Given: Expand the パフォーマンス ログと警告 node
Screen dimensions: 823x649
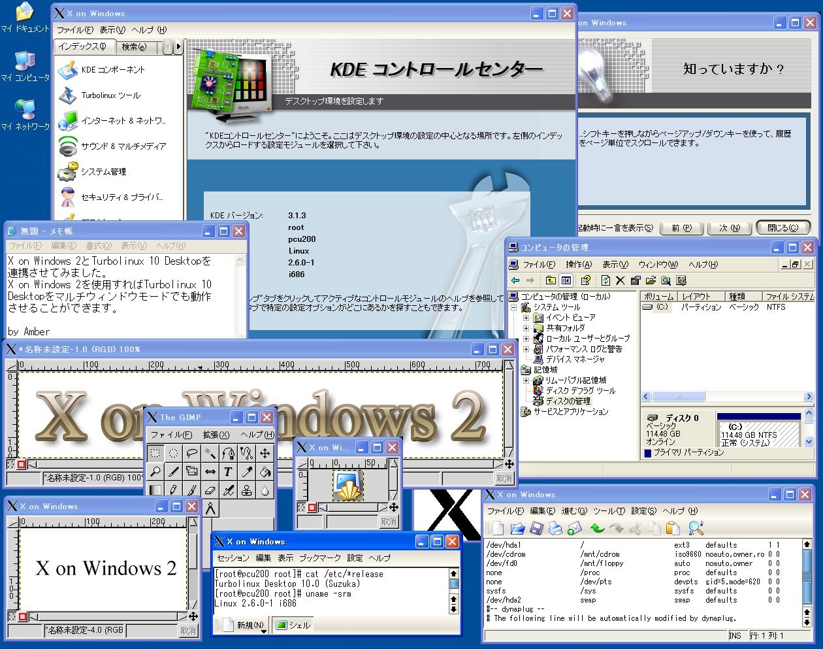Looking at the screenshot, I should [x=526, y=349].
